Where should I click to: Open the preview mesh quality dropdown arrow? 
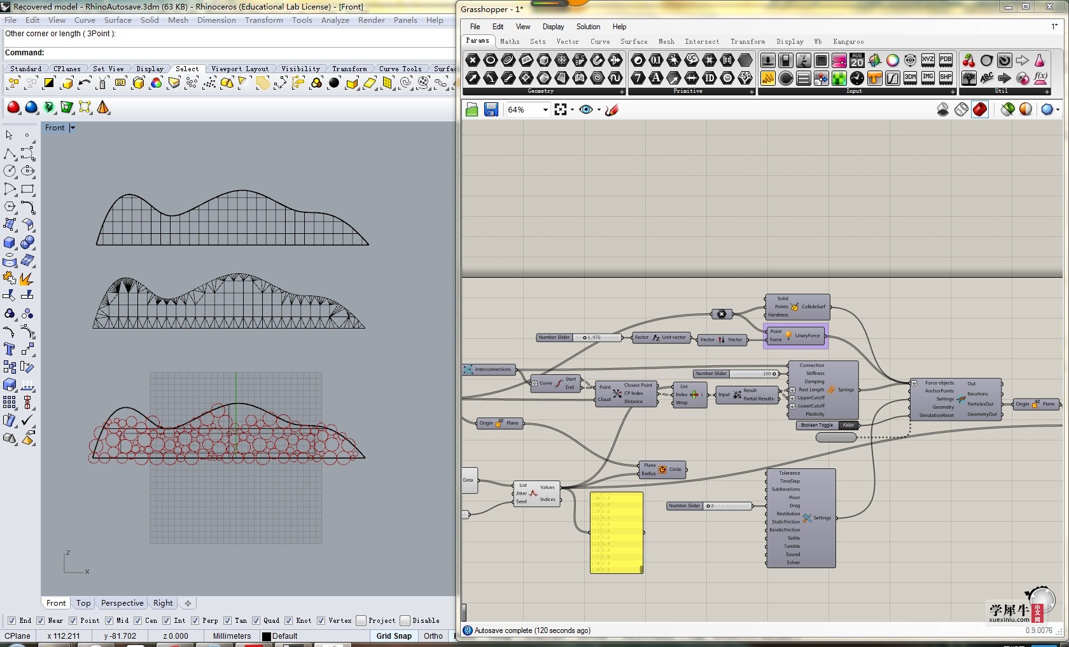[1058, 110]
